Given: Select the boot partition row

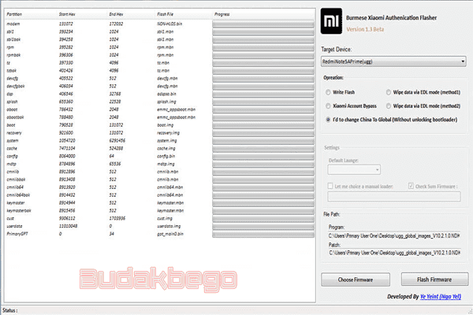Looking at the screenshot, I should click(x=160, y=125).
